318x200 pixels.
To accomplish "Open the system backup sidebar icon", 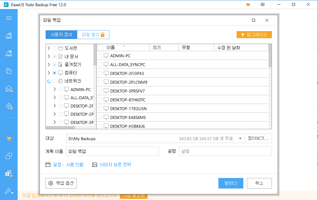I will coord(9,53).
